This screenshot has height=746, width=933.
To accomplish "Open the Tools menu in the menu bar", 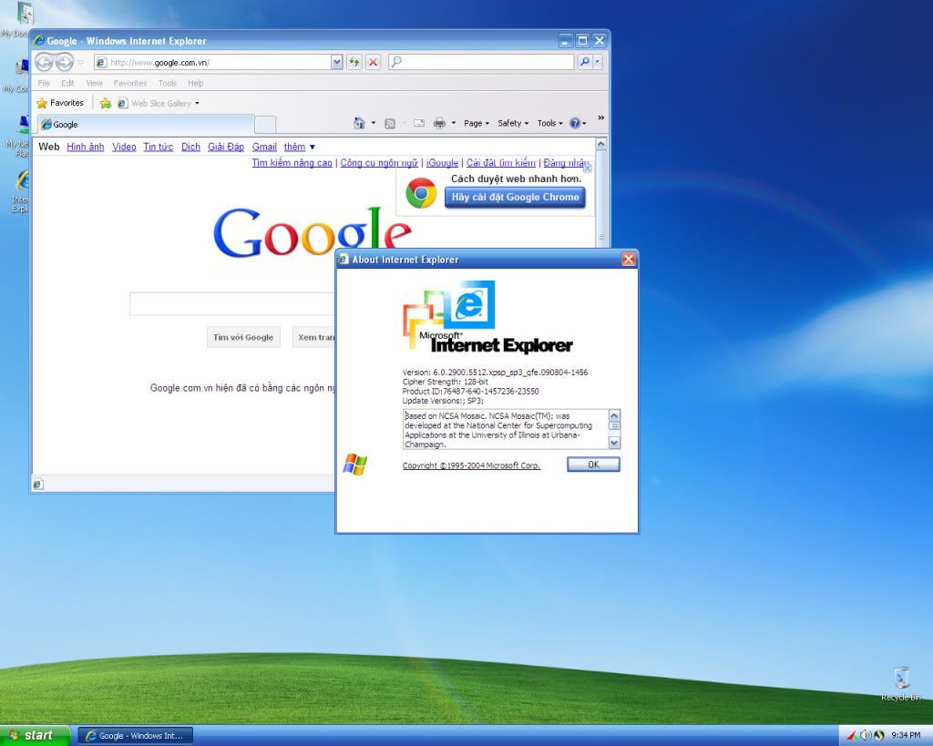I will pyautogui.click(x=168, y=83).
